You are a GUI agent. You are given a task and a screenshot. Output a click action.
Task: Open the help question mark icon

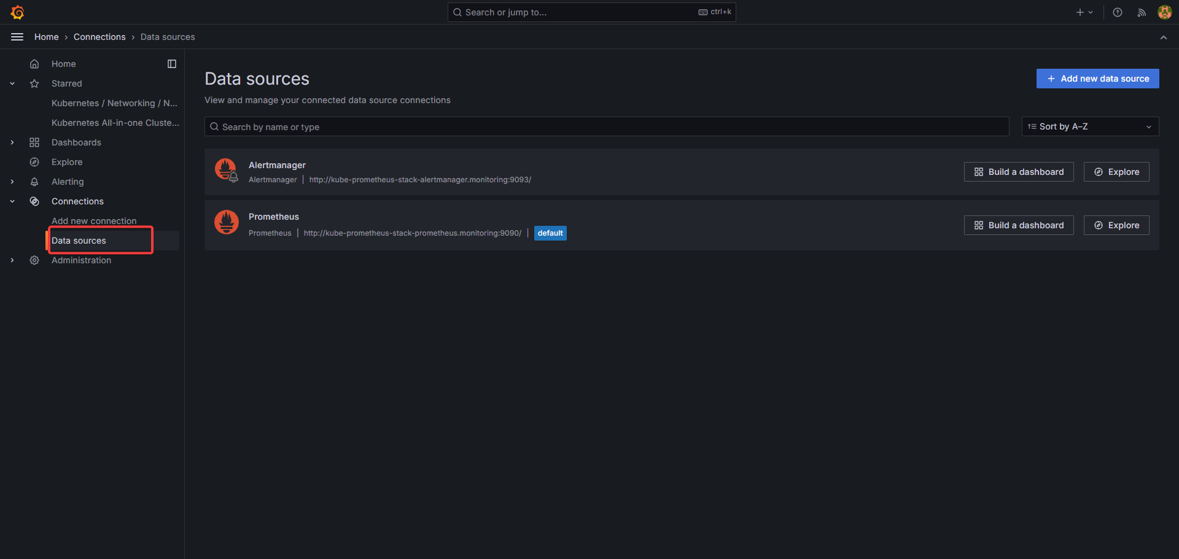[x=1118, y=12]
